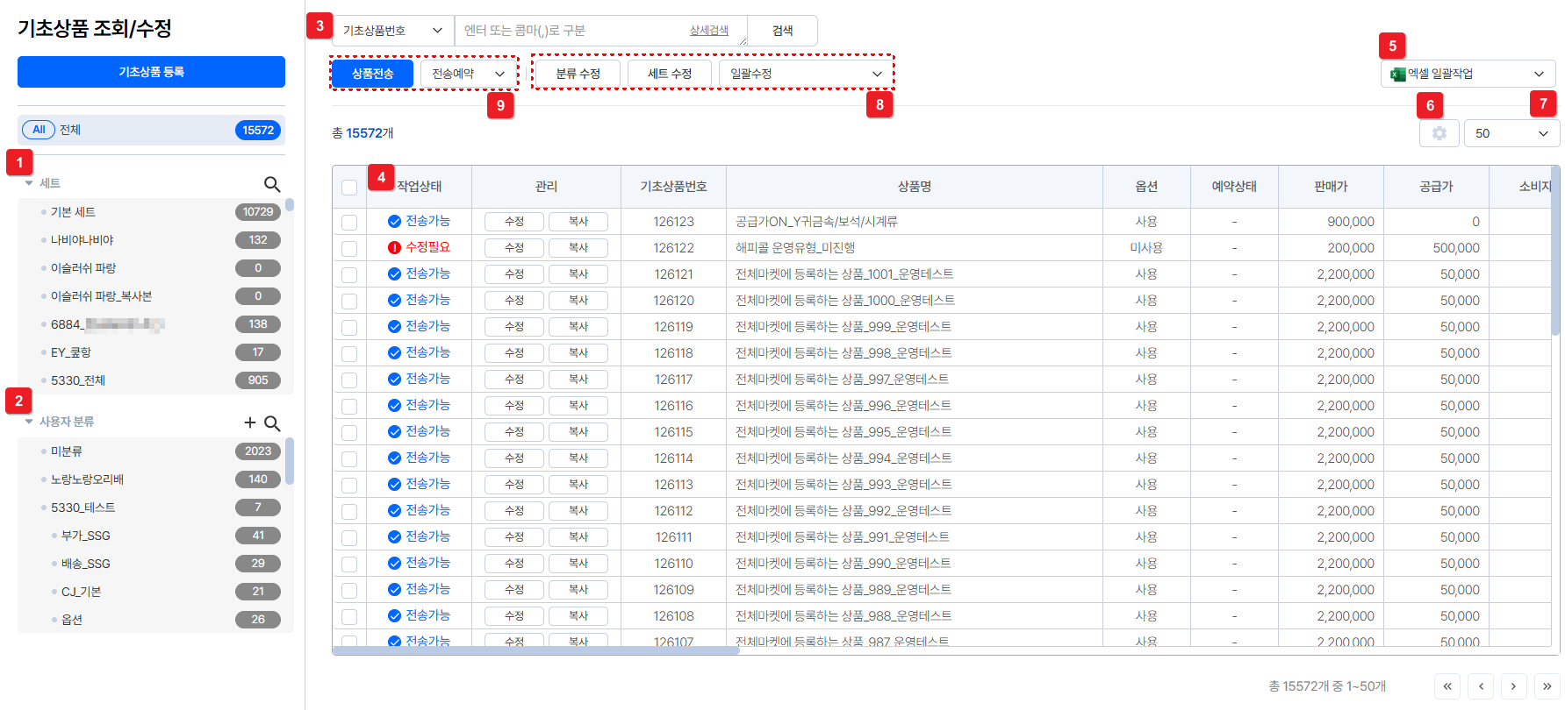Open the 상세검색 link
The width and height of the screenshot is (1565, 710).
708,31
